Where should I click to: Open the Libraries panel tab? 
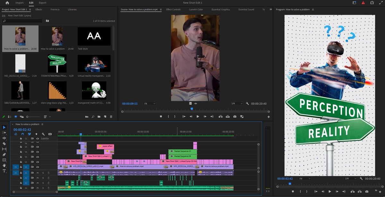click(72, 10)
